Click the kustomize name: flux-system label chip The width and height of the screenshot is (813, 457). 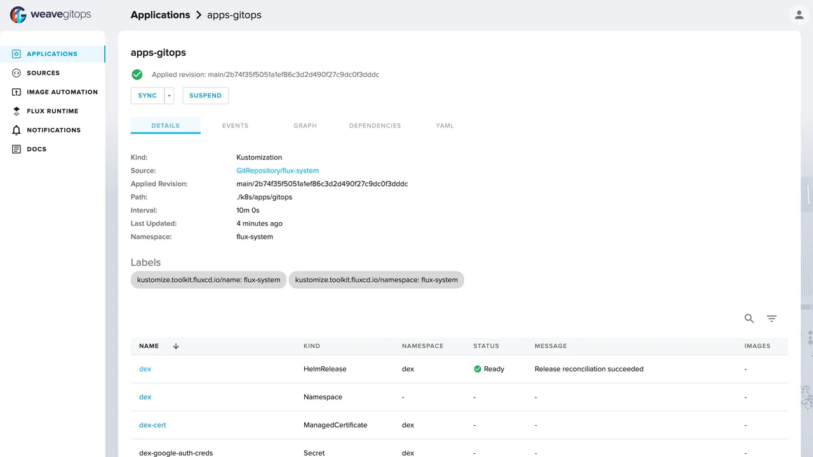tap(208, 280)
